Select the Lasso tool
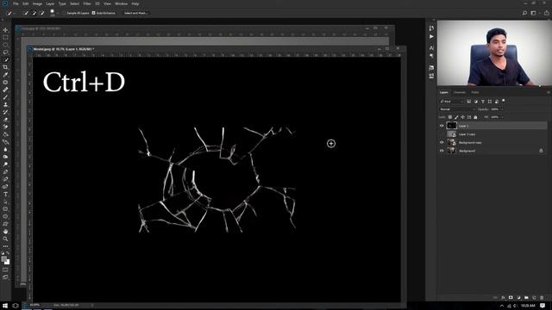Screen dimensions: 552x310 point(5,52)
